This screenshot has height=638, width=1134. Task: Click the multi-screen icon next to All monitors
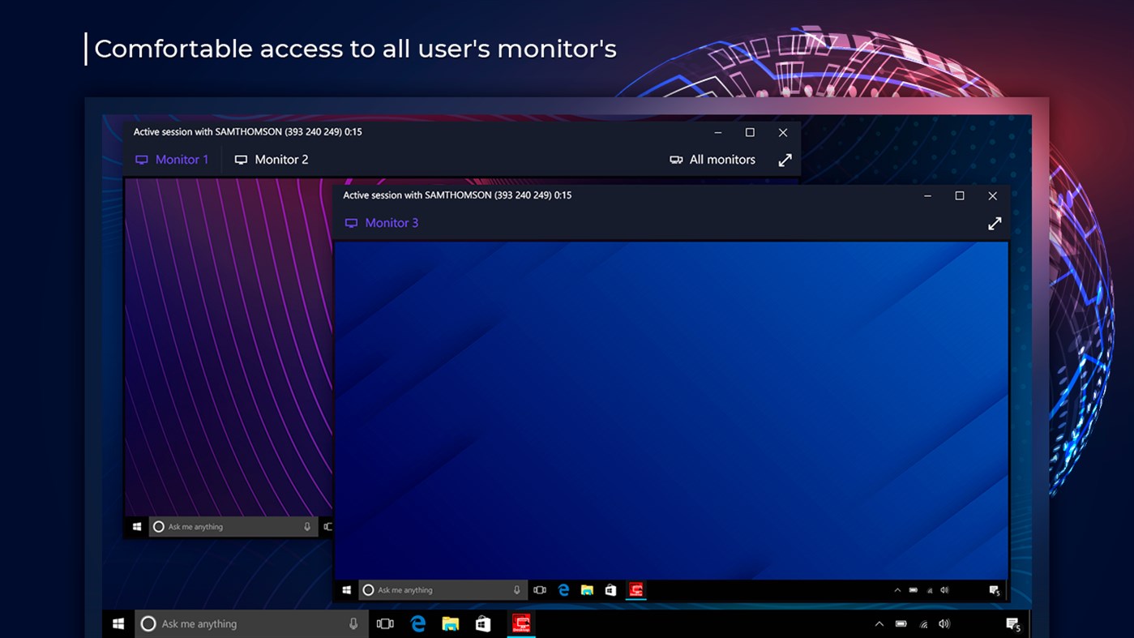676,160
